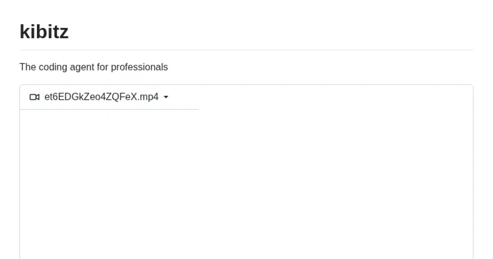Click the divider line below kibitz
Screen dimensions: 493x259
tap(246, 50)
